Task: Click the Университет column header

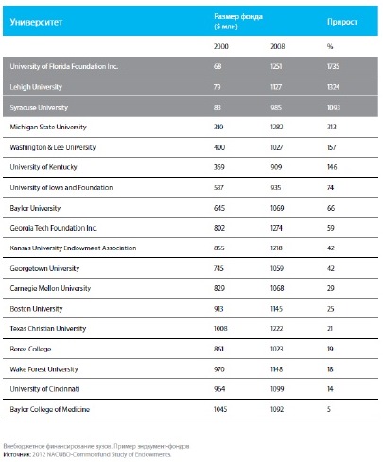Action: (36, 22)
